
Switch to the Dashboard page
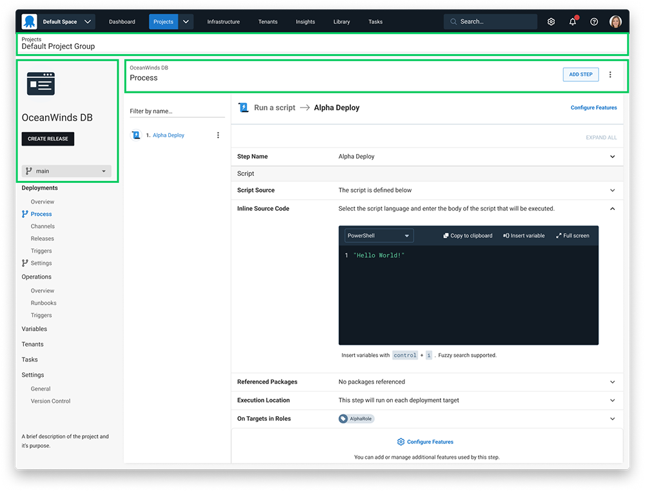(x=122, y=21)
